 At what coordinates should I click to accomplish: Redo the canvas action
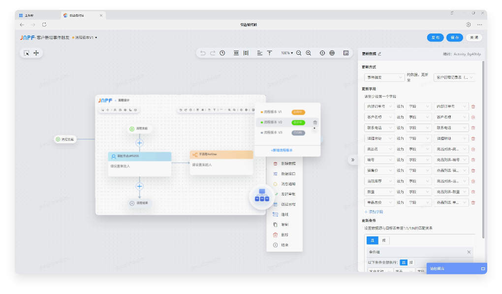[x=213, y=53]
